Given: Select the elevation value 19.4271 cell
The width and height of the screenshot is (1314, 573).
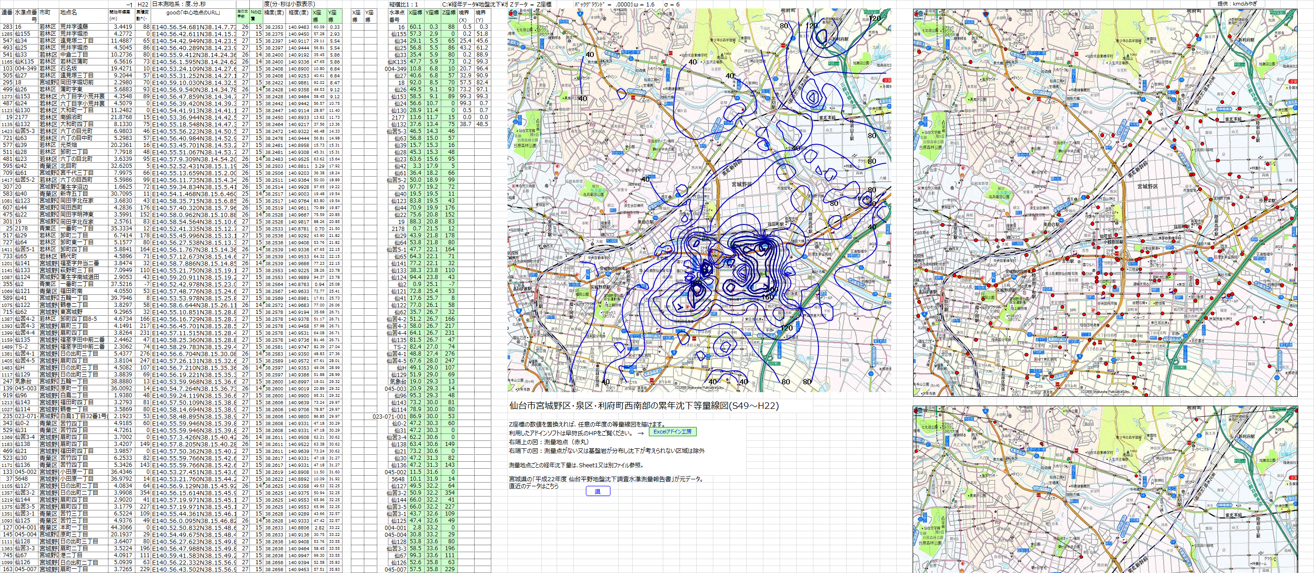Looking at the screenshot, I should coord(121,68).
